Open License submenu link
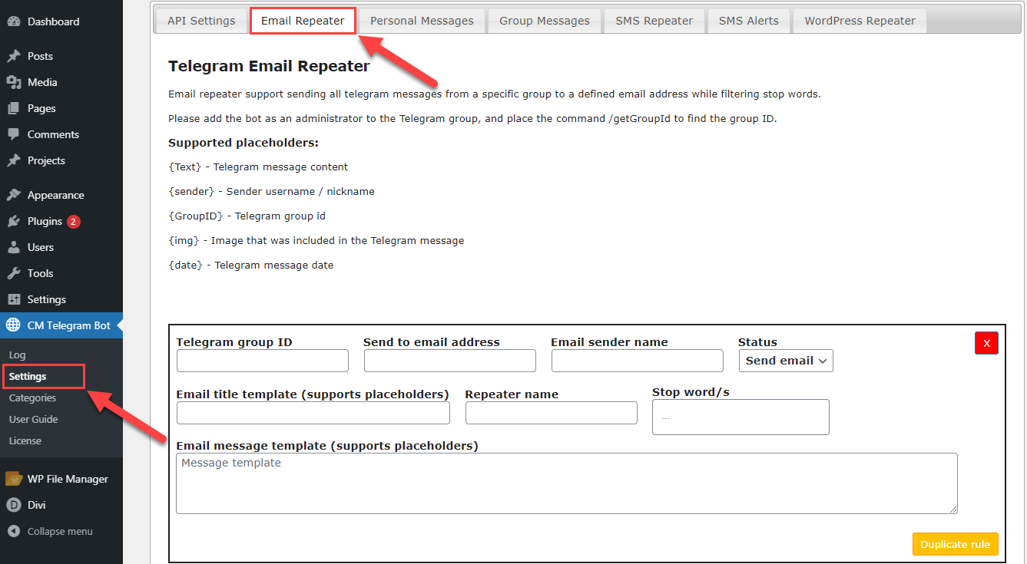 (x=25, y=441)
